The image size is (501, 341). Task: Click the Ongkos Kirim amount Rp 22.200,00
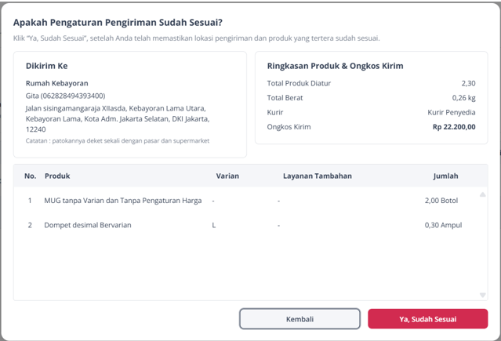tap(454, 126)
